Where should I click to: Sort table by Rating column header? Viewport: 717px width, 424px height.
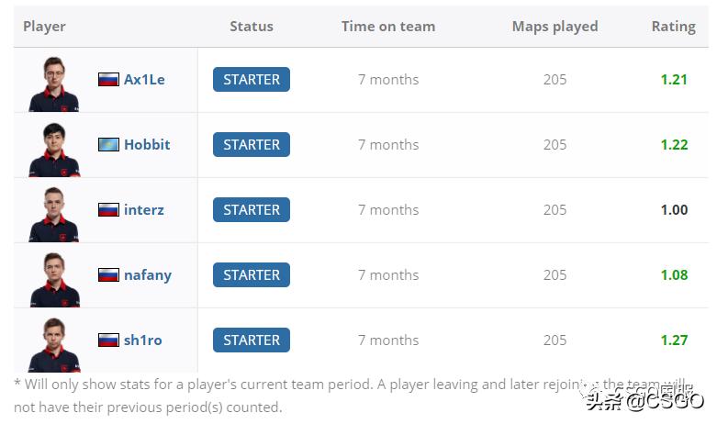pyautogui.click(x=673, y=27)
